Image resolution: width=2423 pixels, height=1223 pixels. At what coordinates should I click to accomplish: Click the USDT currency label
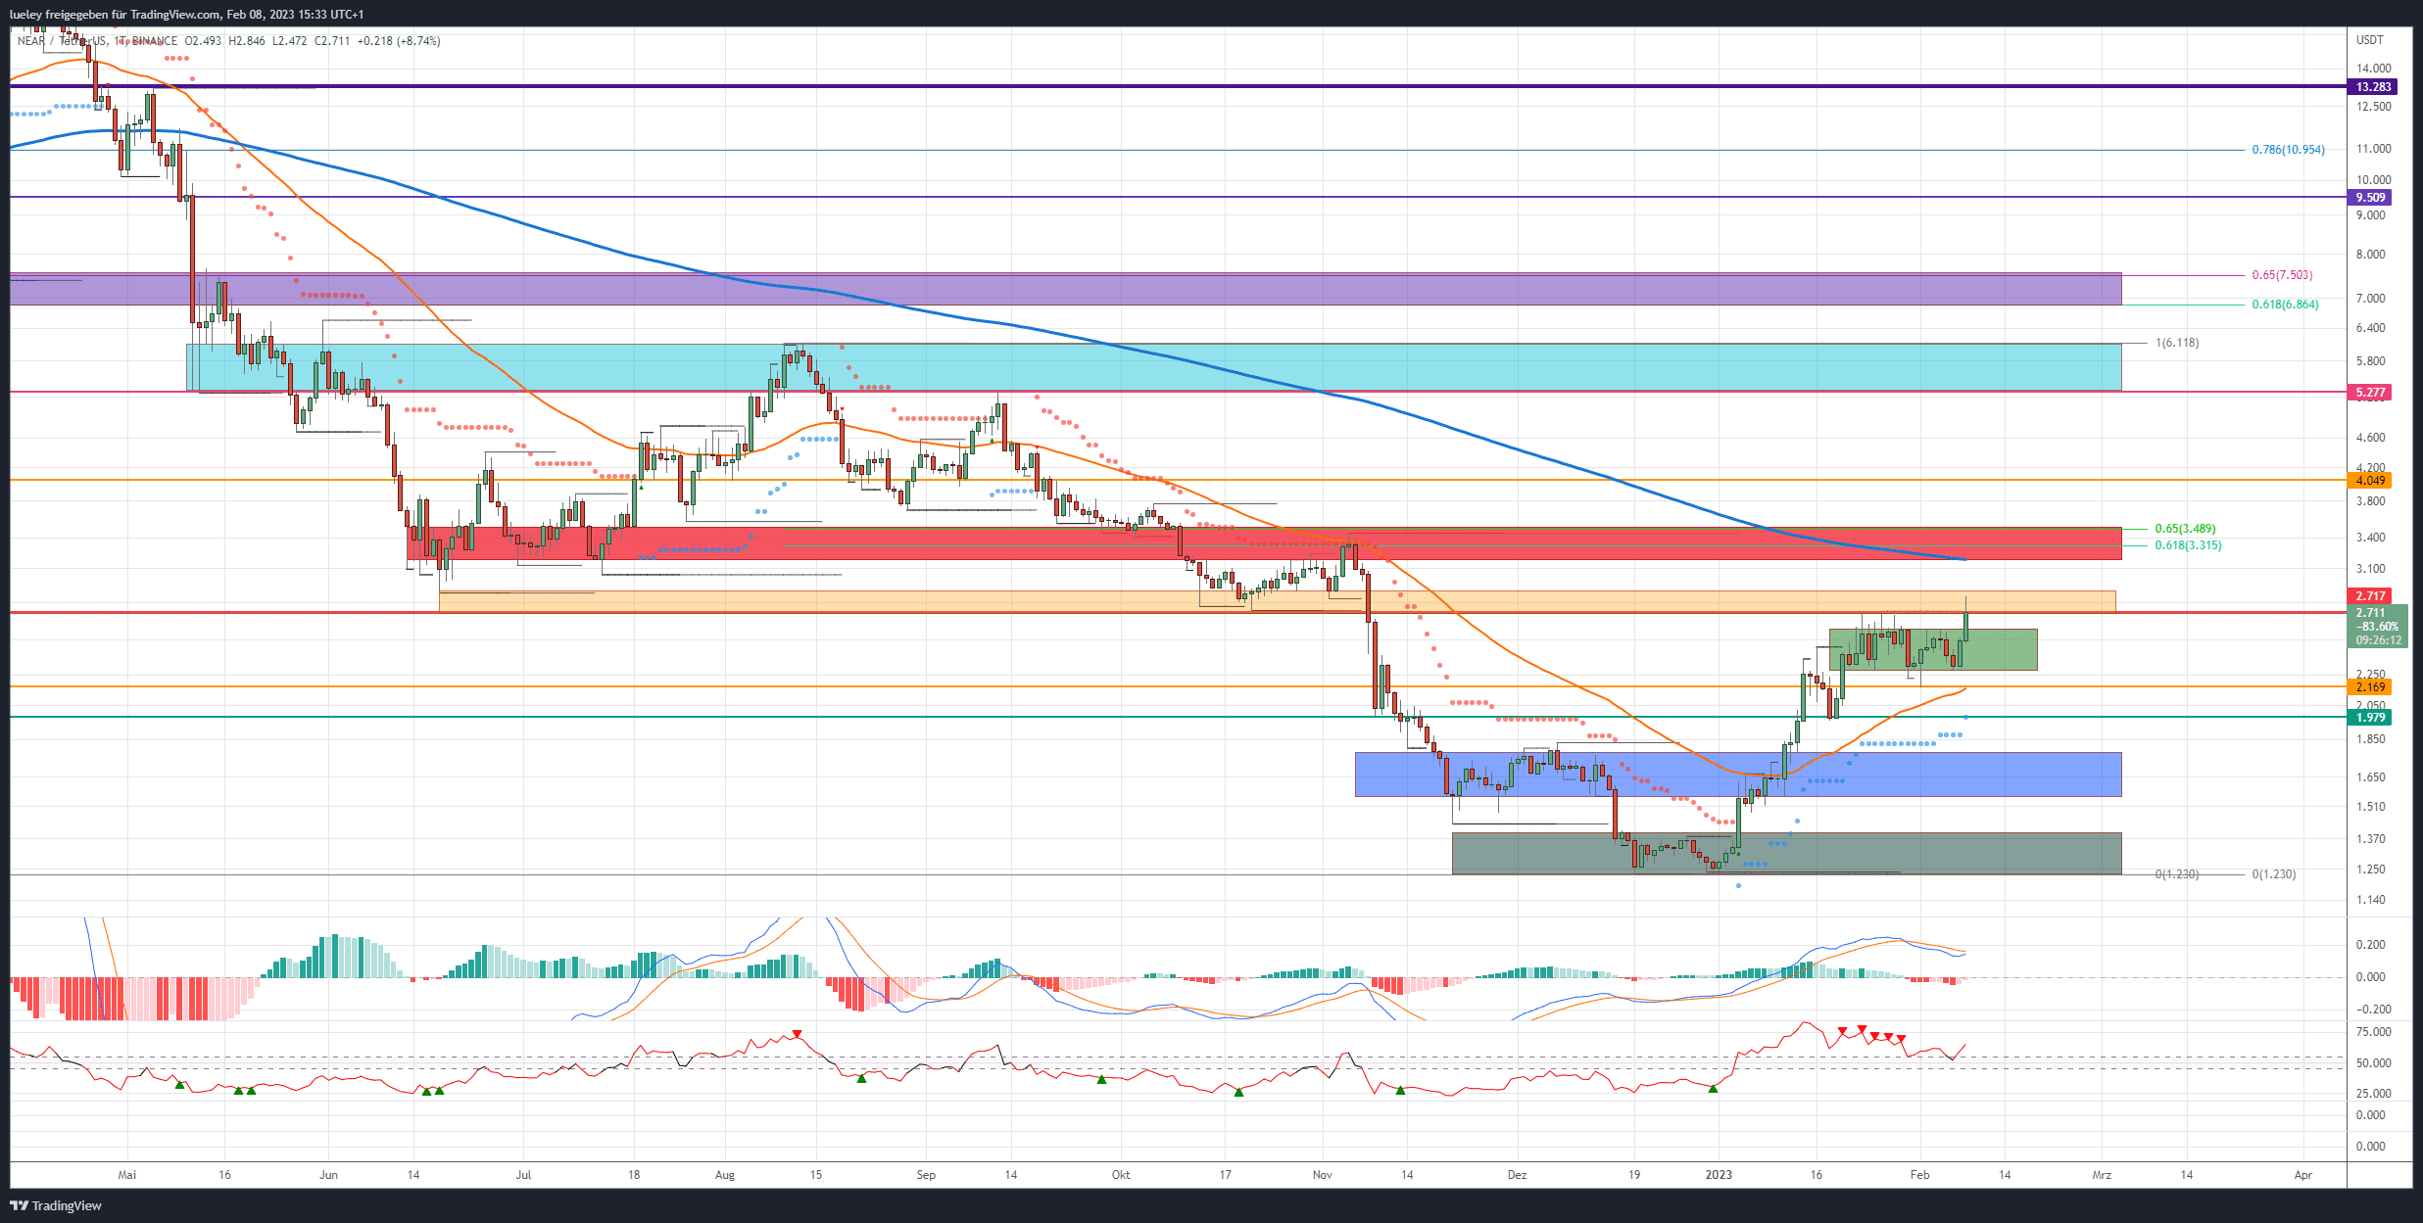[x=2370, y=40]
